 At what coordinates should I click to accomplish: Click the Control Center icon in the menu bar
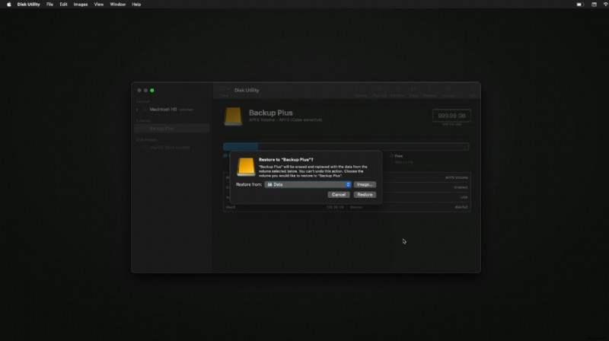tap(594, 5)
